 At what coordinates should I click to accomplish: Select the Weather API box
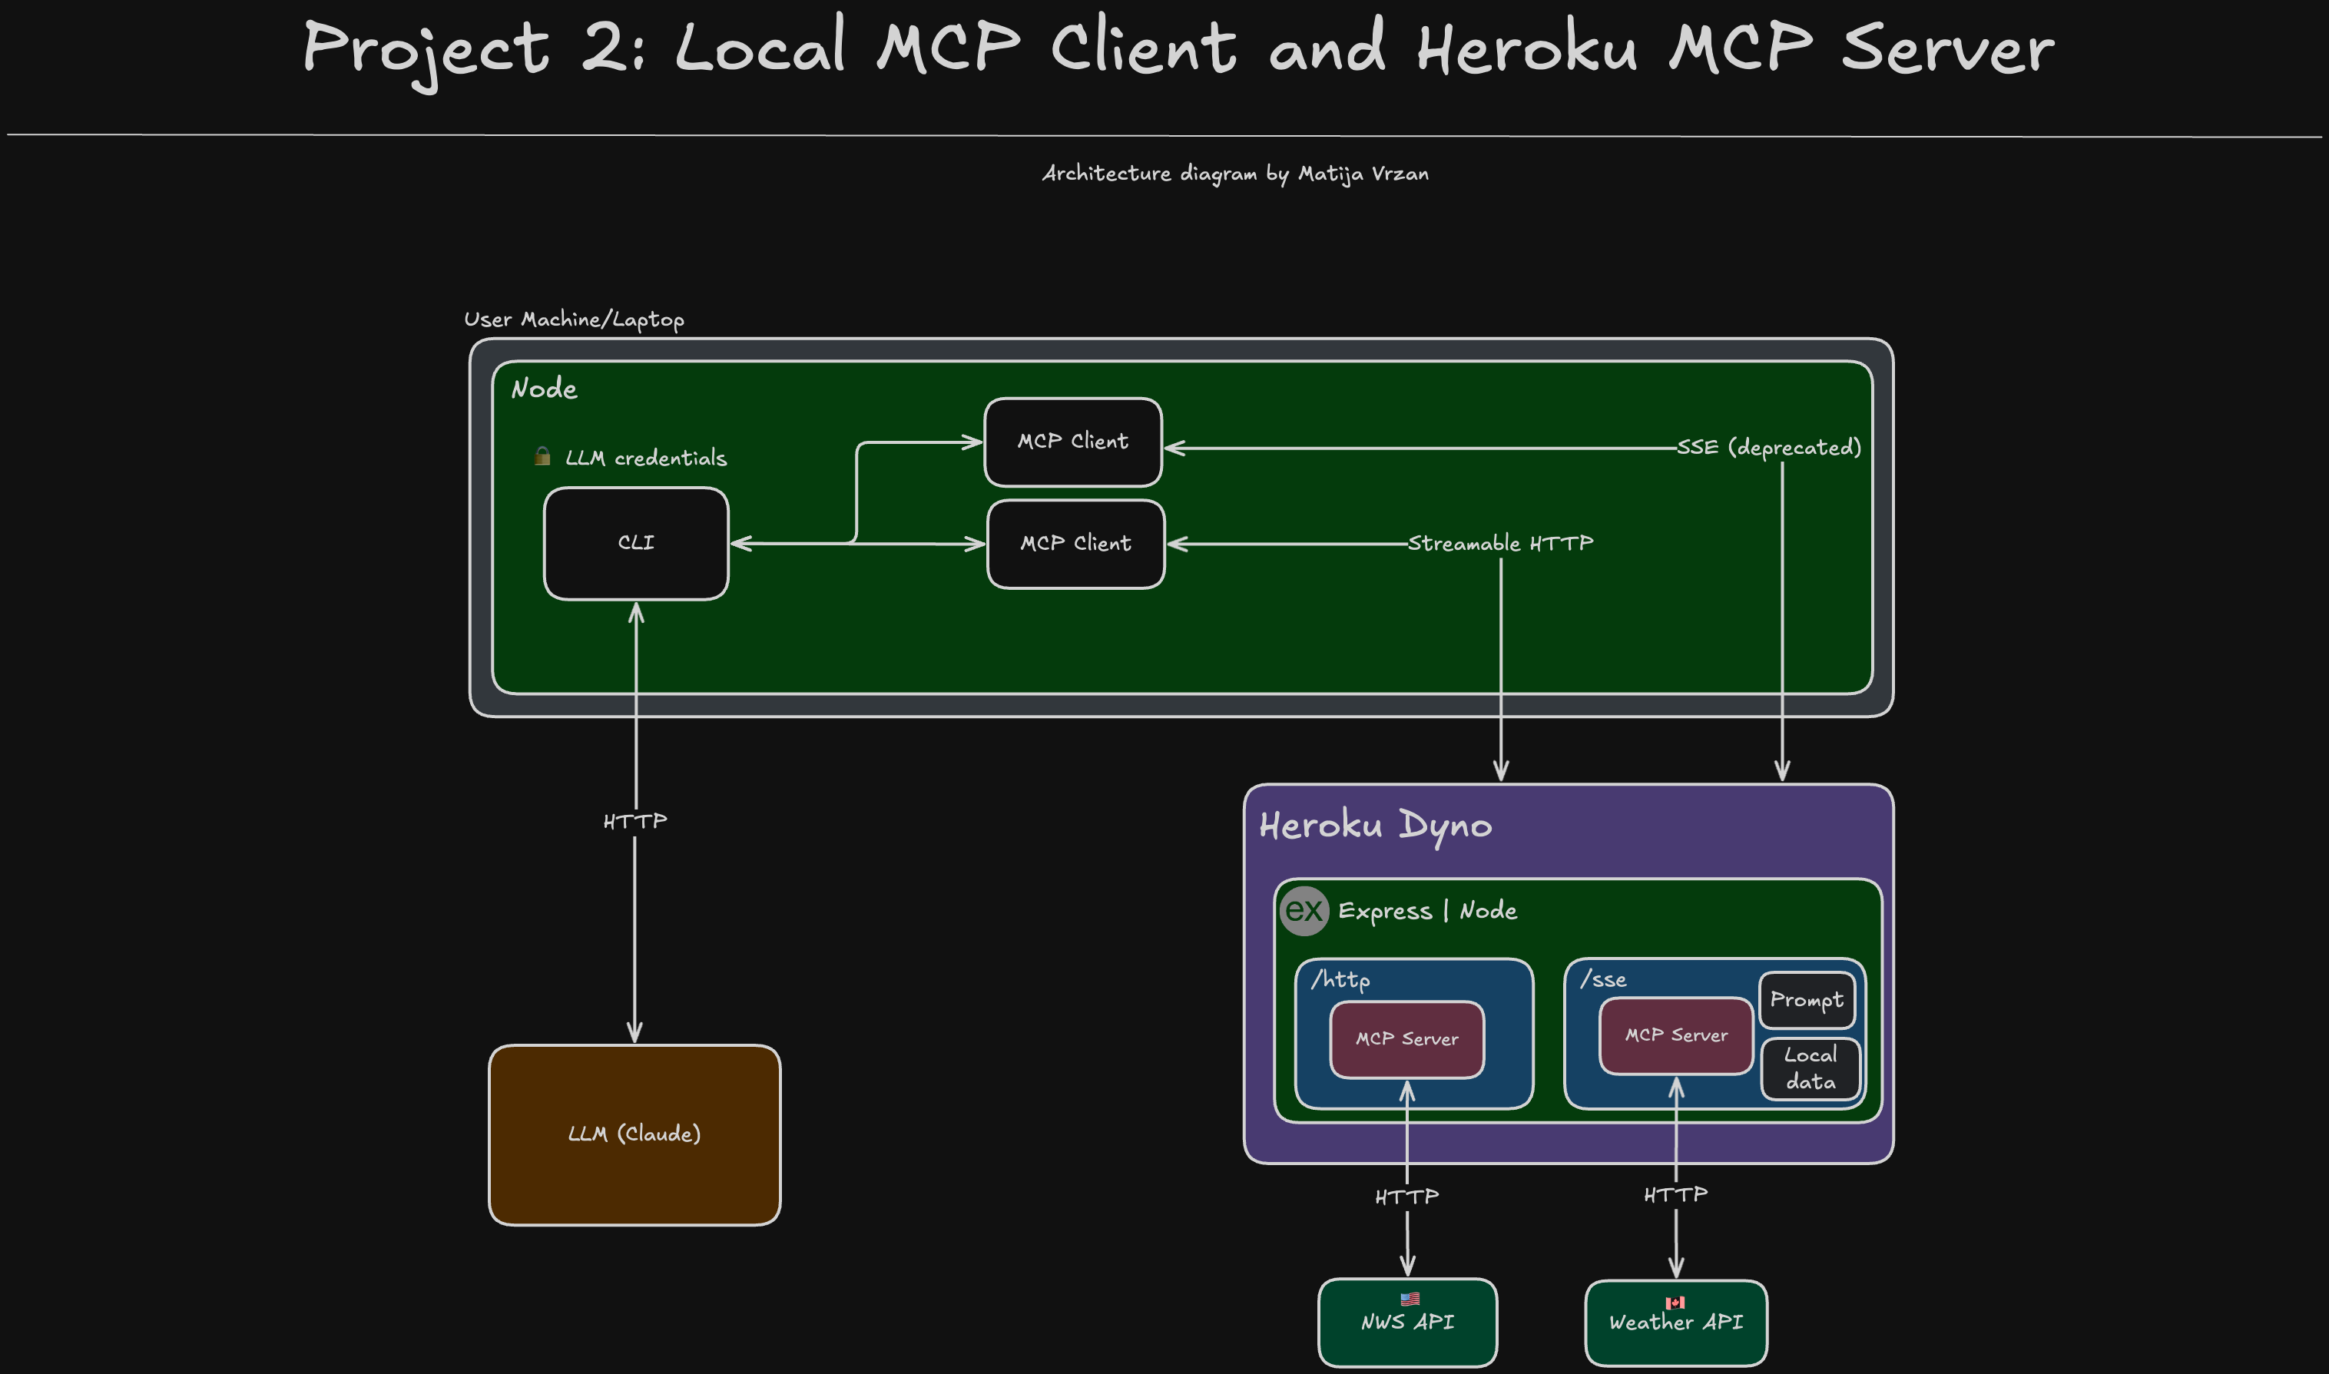[x=1676, y=1323]
